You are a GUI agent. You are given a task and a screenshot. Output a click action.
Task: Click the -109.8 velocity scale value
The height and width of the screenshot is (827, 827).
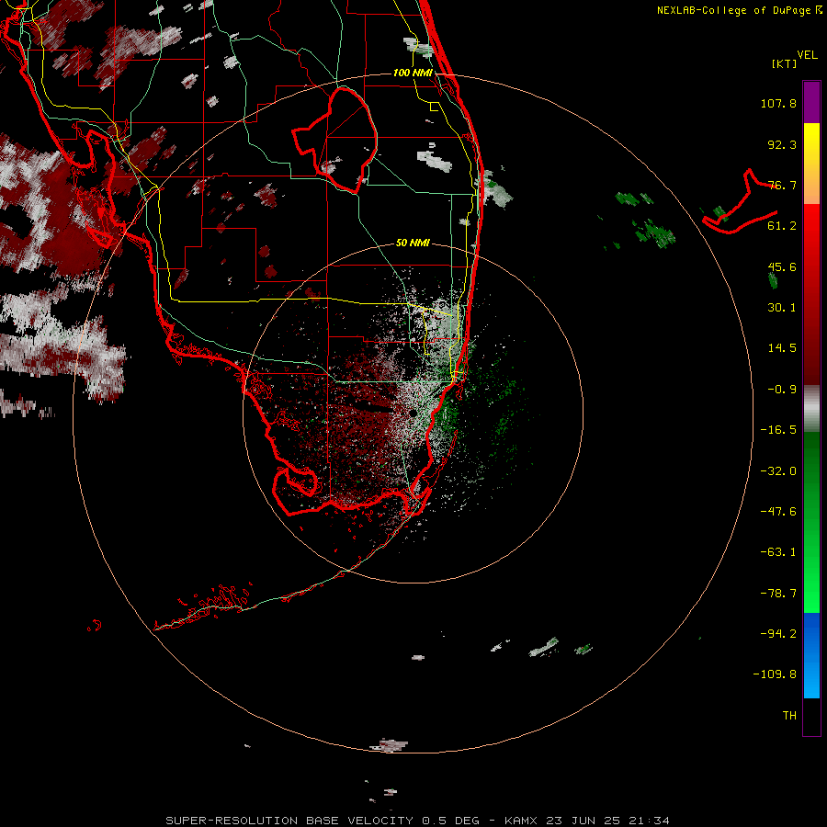(x=775, y=674)
